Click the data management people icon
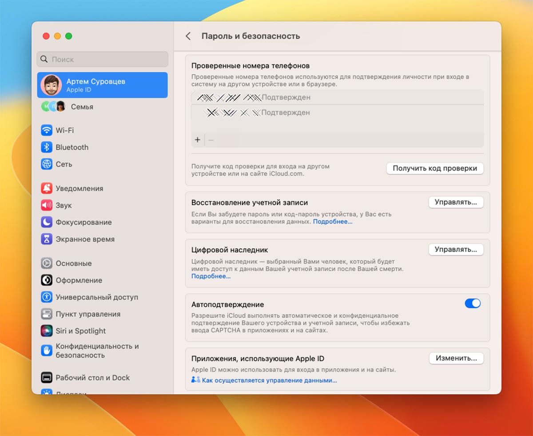This screenshot has width=533, height=436. click(x=196, y=380)
